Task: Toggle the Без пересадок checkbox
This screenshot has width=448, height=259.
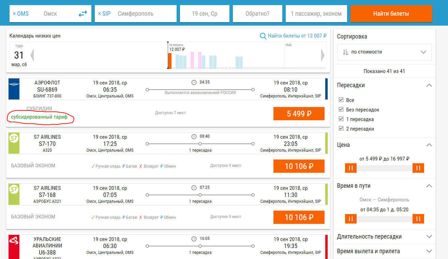Action: click(x=341, y=109)
